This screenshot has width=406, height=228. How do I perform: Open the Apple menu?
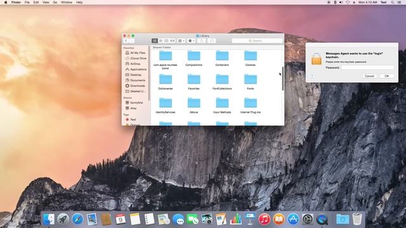(6, 3)
